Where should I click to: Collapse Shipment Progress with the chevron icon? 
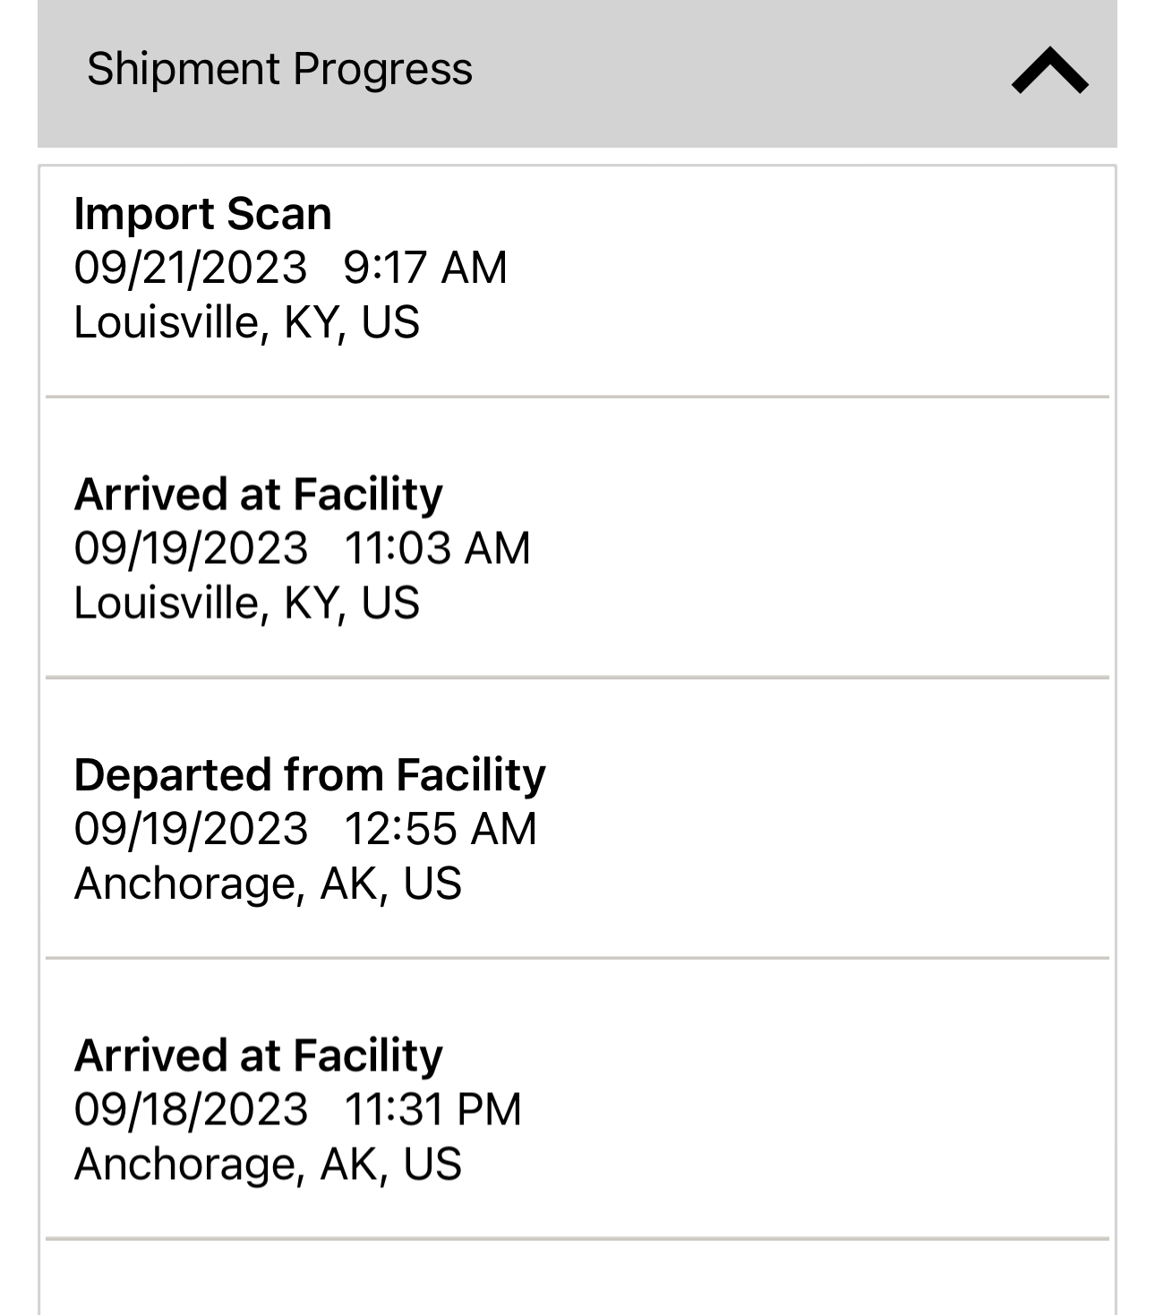point(1049,71)
